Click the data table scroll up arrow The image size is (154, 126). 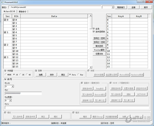click(91, 15)
